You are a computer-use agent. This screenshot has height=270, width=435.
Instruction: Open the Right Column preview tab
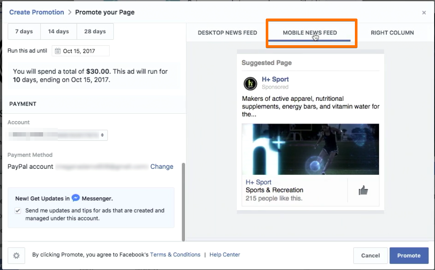pos(392,33)
